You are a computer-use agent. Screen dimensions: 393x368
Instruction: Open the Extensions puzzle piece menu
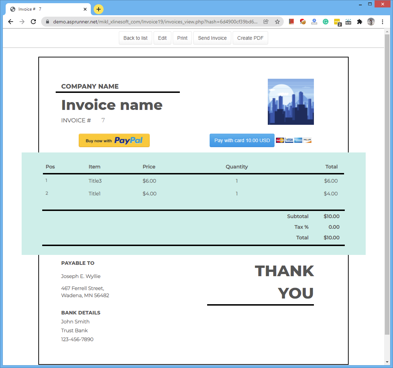click(360, 22)
